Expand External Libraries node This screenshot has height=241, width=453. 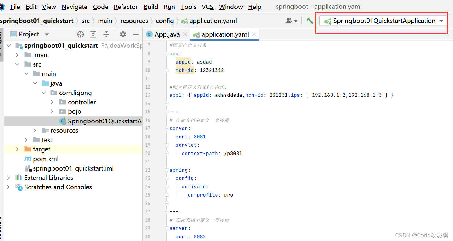8,177
